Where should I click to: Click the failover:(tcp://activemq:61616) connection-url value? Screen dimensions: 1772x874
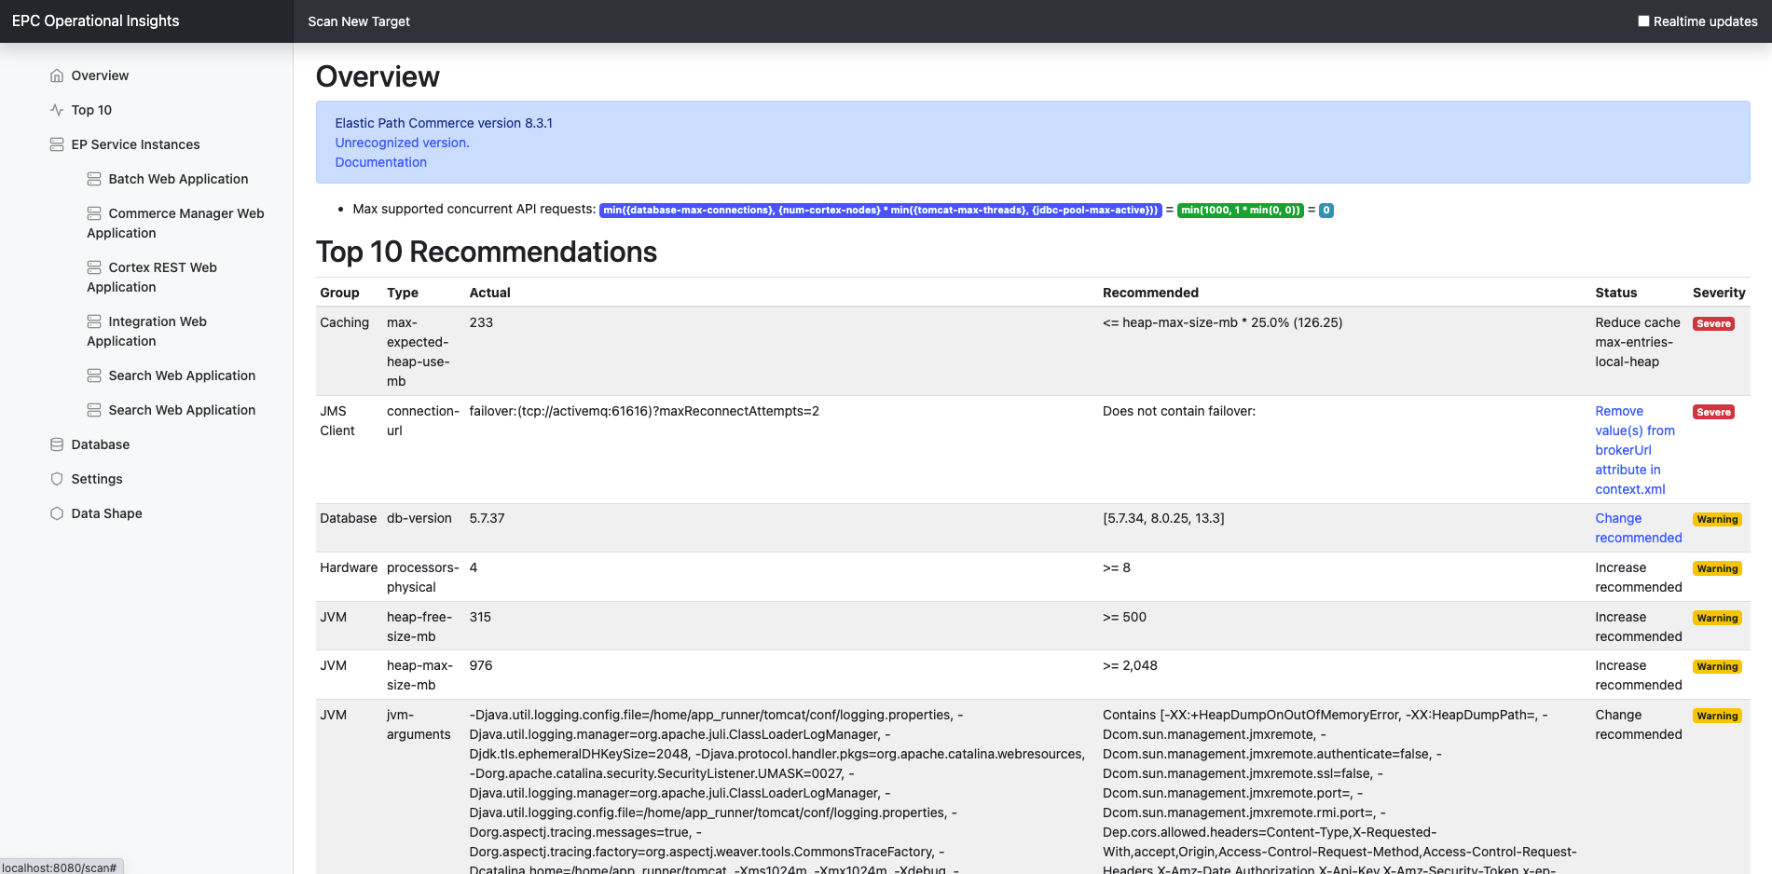(x=644, y=411)
